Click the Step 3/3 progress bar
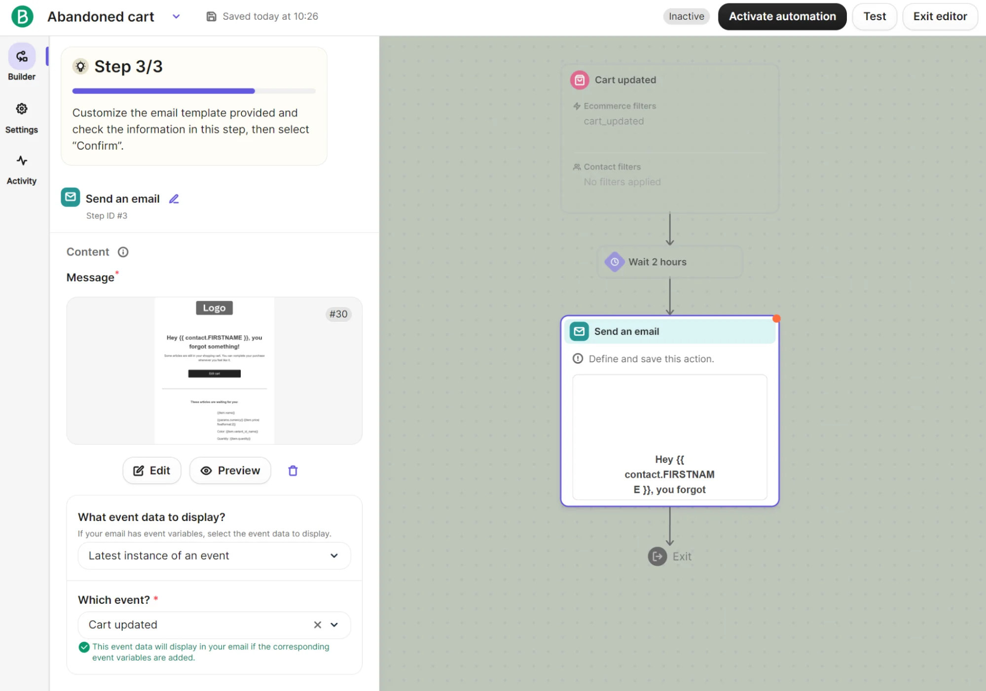986x691 pixels. (x=194, y=91)
